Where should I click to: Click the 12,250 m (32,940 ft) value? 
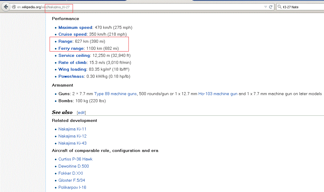point(112,55)
